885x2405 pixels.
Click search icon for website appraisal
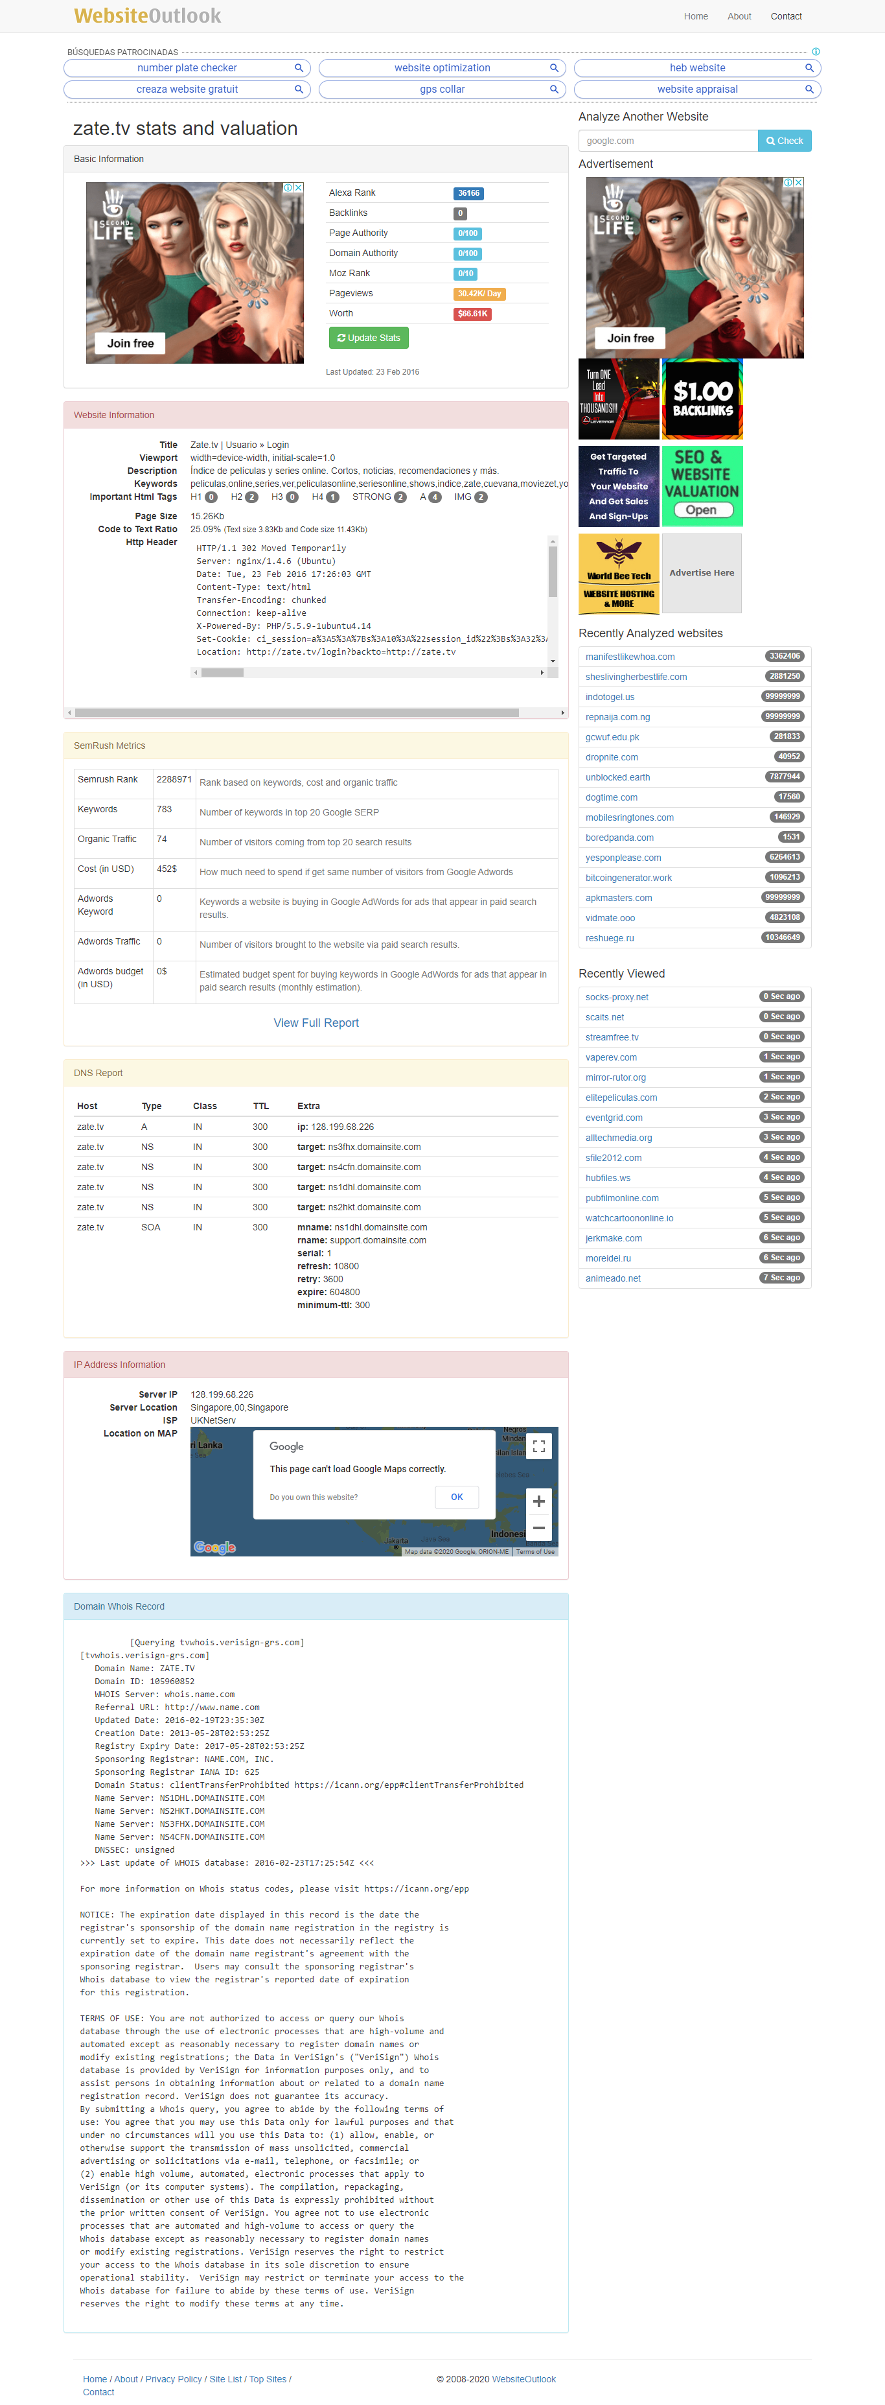click(x=809, y=89)
